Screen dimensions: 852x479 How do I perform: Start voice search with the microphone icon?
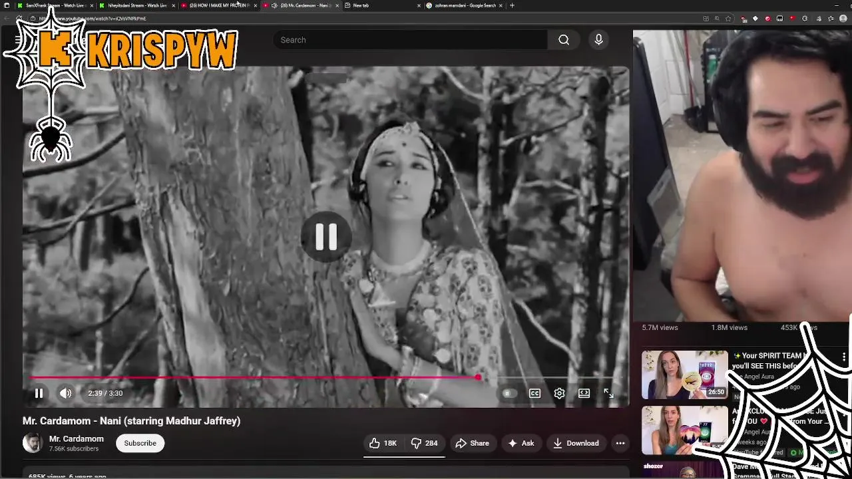coord(598,40)
